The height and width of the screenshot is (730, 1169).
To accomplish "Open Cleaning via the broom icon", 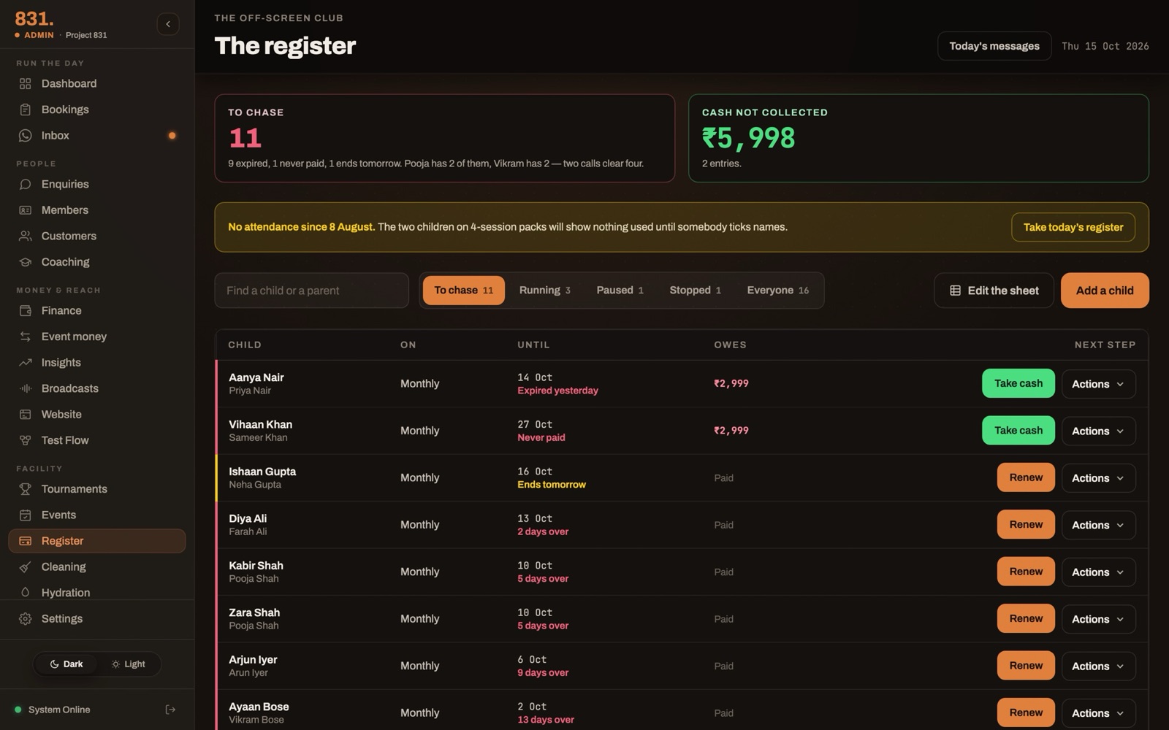I will 25,567.
